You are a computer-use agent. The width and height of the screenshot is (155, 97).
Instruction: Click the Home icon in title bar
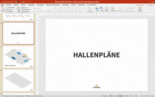(21, 2)
